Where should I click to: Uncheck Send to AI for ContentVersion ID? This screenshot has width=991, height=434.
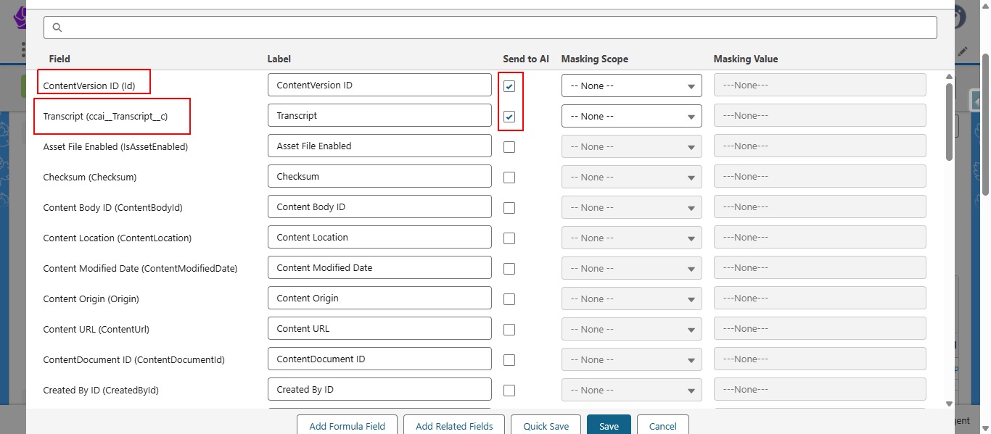(509, 86)
